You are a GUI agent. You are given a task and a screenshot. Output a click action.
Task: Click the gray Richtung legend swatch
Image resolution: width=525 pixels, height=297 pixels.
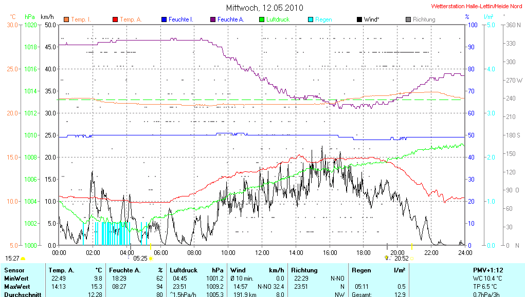(x=408, y=19)
